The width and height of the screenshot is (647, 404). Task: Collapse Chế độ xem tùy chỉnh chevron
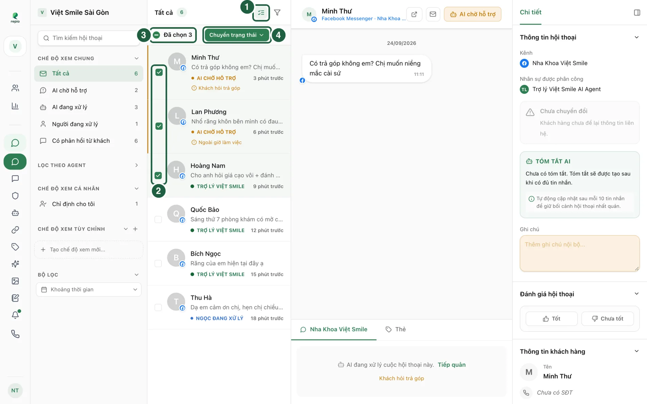tap(126, 229)
